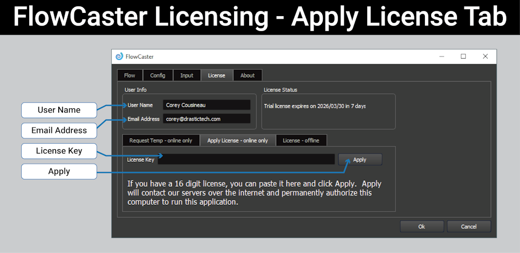Viewport: 520px width, 253px height.
Task: Maximize the FlowCaster window
Action: click(x=463, y=57)
